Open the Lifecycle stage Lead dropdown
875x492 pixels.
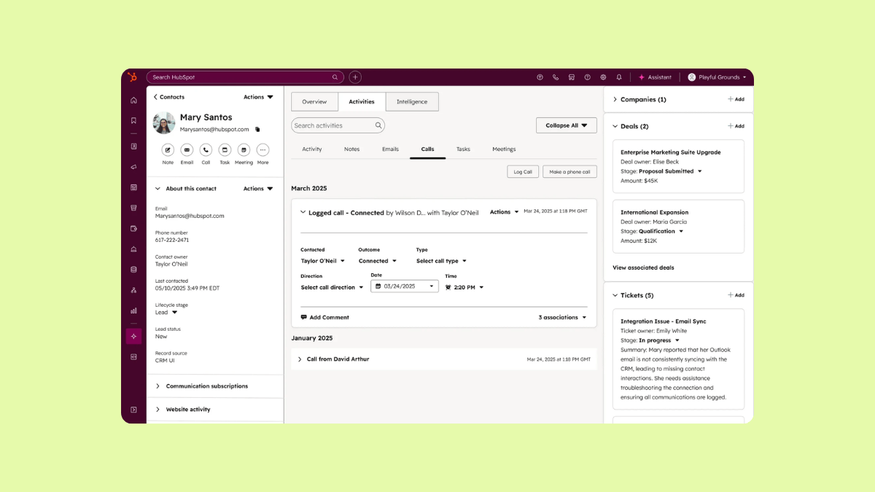click(x=166, y=312)
